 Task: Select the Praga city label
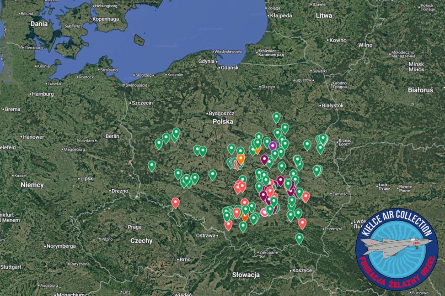pos(134,227)
